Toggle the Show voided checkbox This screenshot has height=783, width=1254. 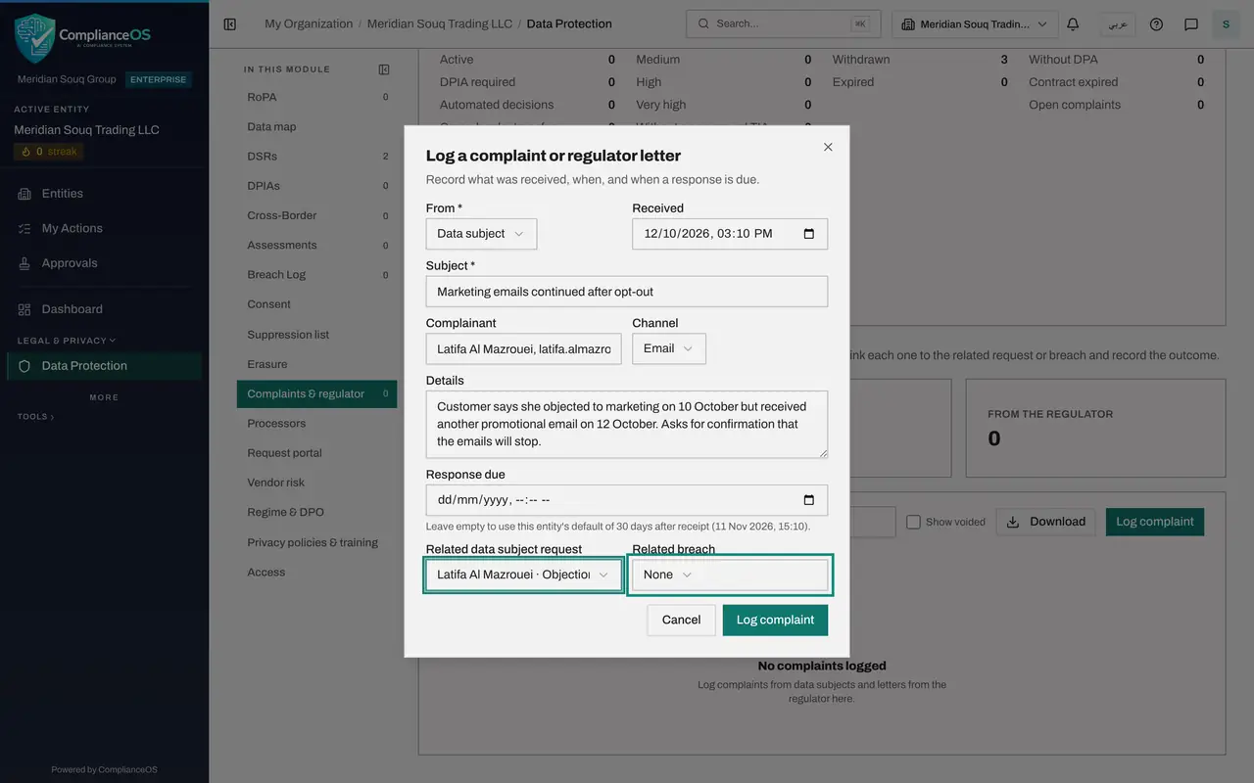(x=913, y=522)
